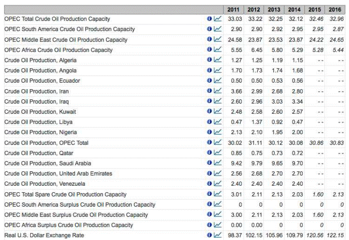This screenshot has width=349, height=240.
Task: Click the 1.37 value in the Libya row
Action: tap(257, 122)
